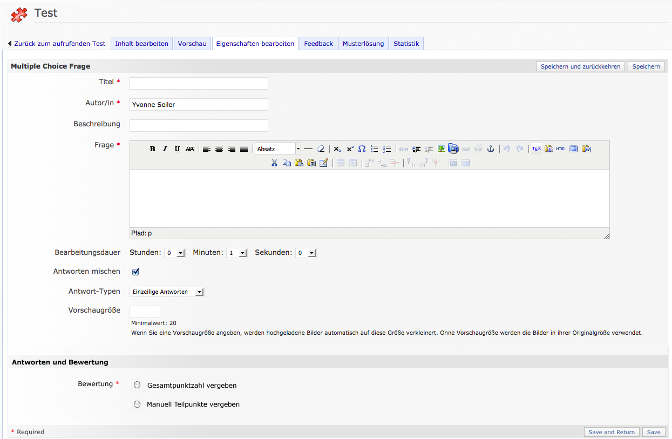Click the HTML source editor icon
The image size is (672, 439).
click(x=561, y=149)
